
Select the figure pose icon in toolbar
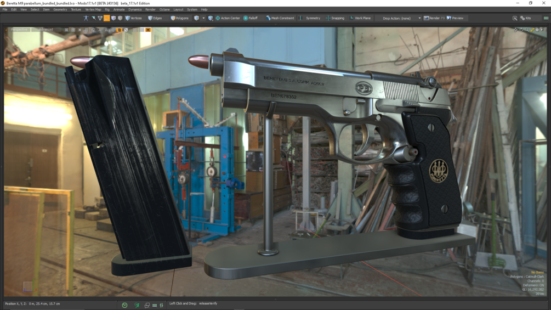coord(86,18)
